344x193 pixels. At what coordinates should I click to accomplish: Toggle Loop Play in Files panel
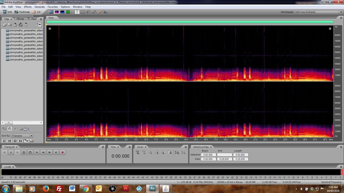pos(10,129)
